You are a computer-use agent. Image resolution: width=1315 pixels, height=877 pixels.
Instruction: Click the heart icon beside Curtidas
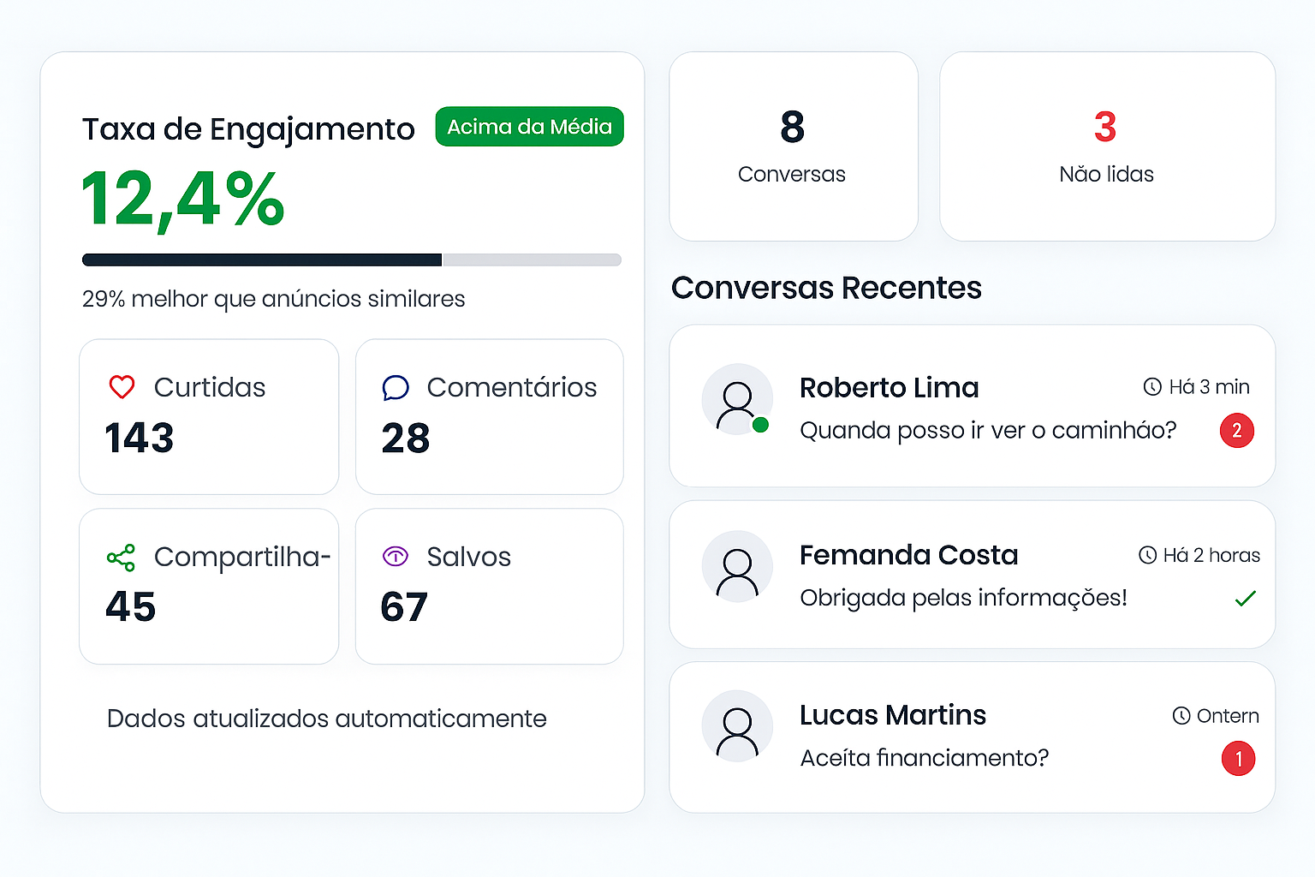(x=122, y=387)
